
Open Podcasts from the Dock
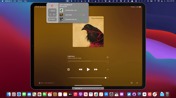coord(80,94)
